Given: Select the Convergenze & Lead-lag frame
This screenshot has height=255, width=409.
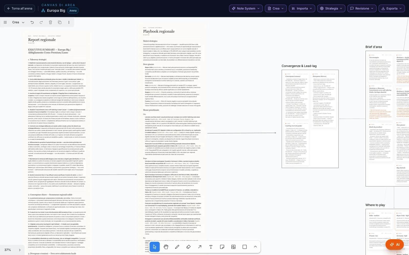Looking at the screenshot, I should point(310,119).
